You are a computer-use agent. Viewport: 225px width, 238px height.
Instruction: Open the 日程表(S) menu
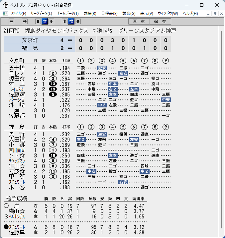(x=109, y=14)
